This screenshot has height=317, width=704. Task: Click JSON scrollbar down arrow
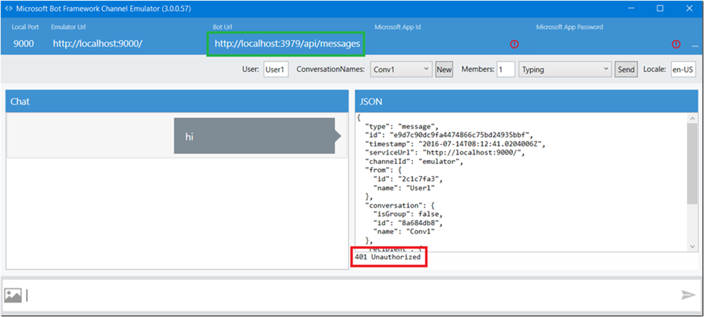click(692, 247)
